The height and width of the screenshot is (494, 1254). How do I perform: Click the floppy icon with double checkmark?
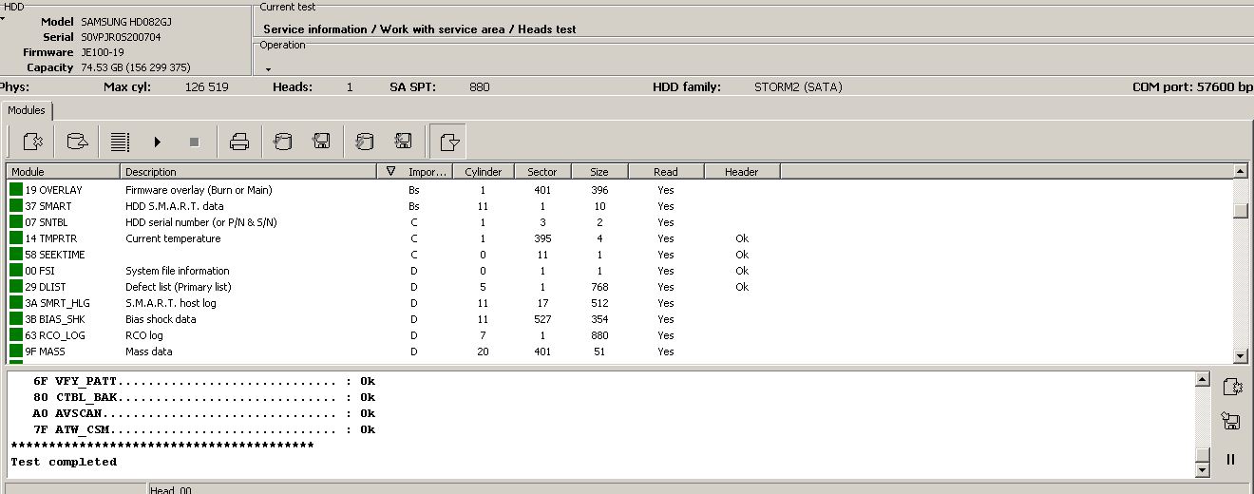(403, 142)
